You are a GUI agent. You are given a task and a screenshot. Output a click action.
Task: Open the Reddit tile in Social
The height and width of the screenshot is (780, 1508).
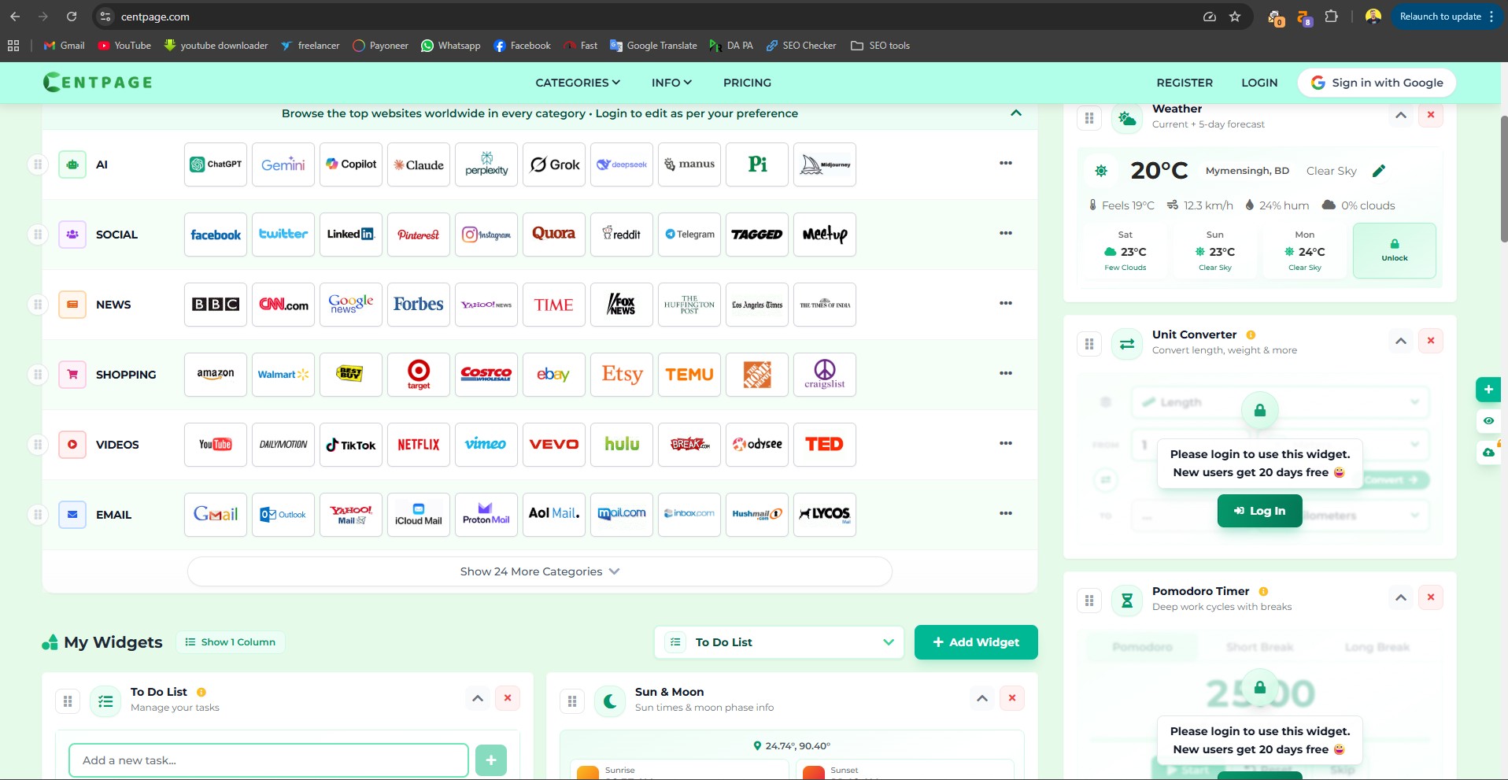[622, 235]
